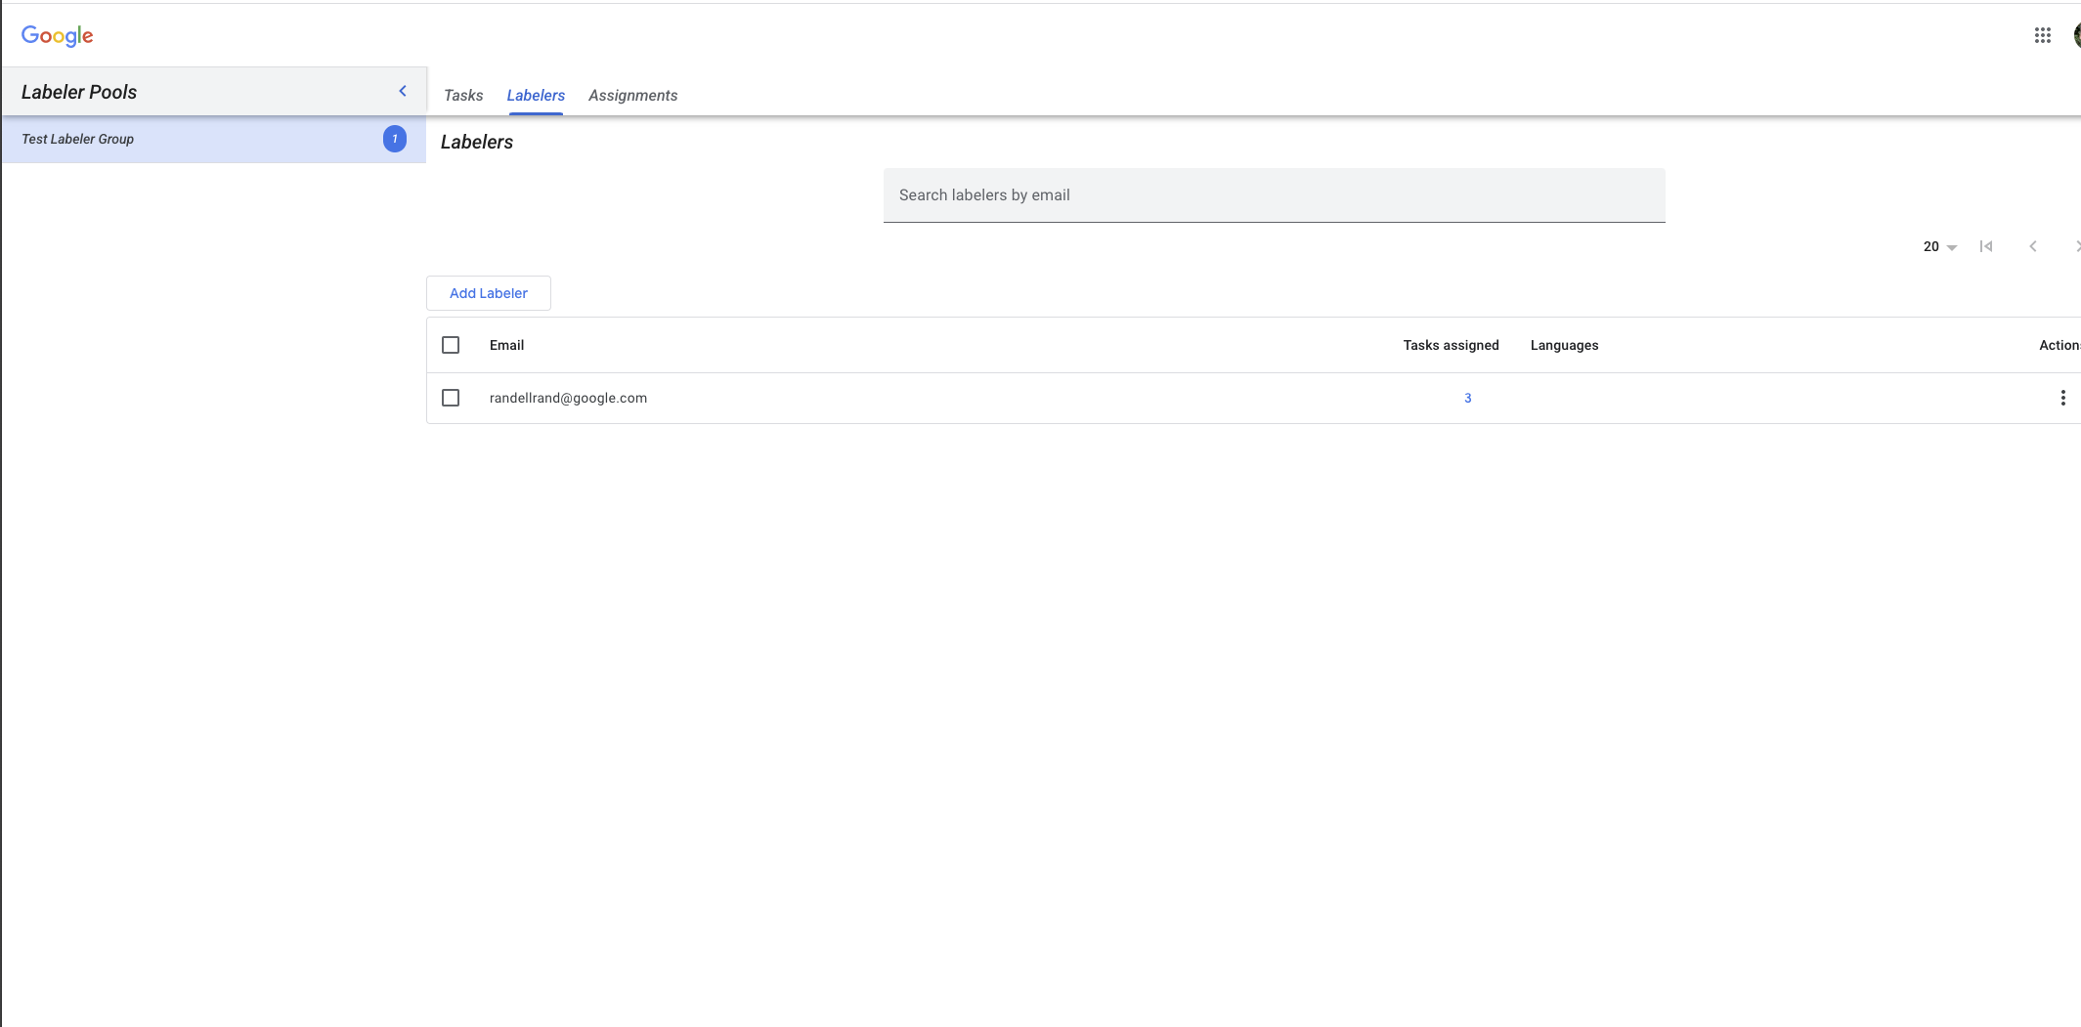Image resolution: width=2081 pixels, height=1027 pixels.
Task: Go to the first page of labelers
Action: (1985, 246)
